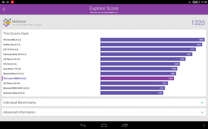
Task: Tap the picture notification icon at top-left
Action: [3, 2]
